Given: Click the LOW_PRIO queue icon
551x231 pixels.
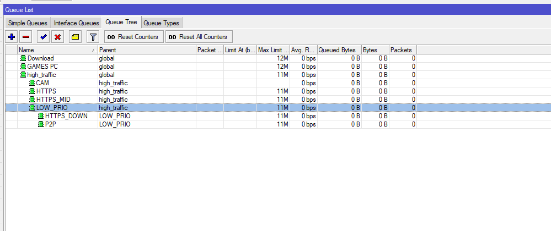Looking at the screenshot, I should click(32, 108).
